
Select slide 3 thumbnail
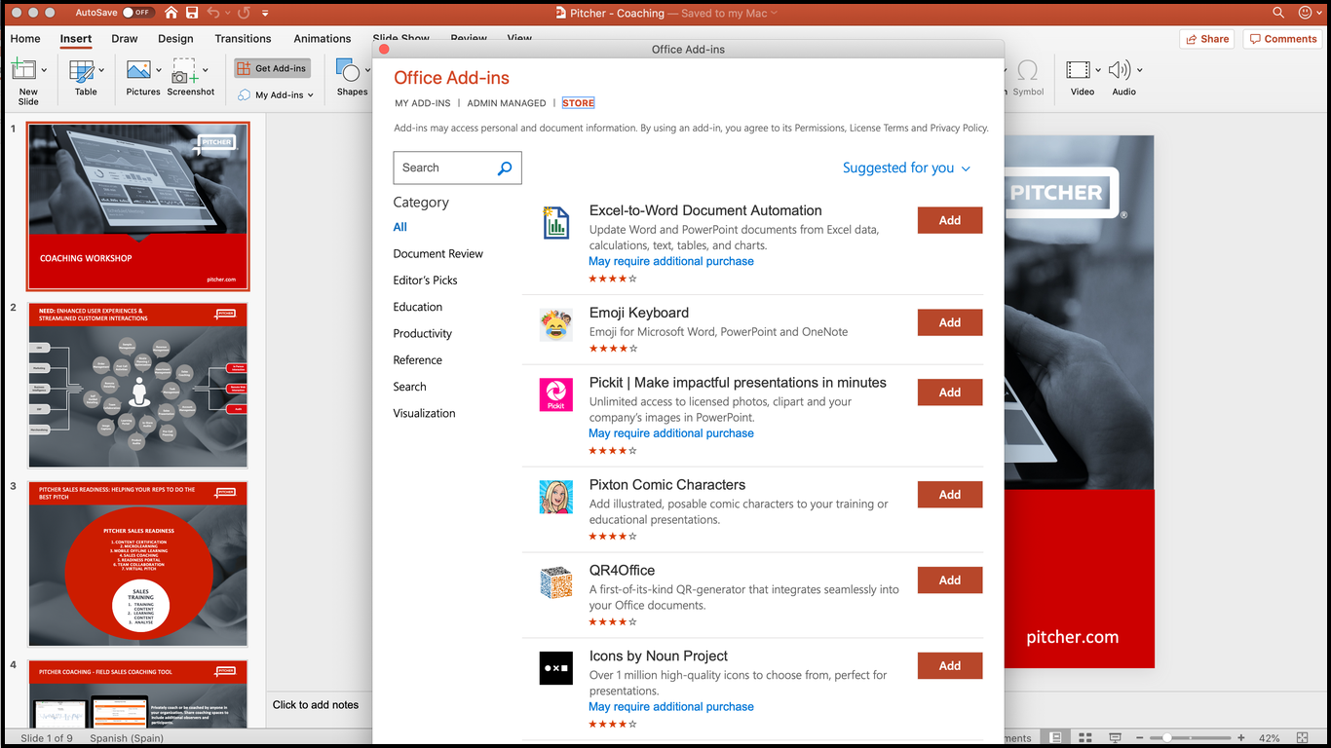(137, 564)
